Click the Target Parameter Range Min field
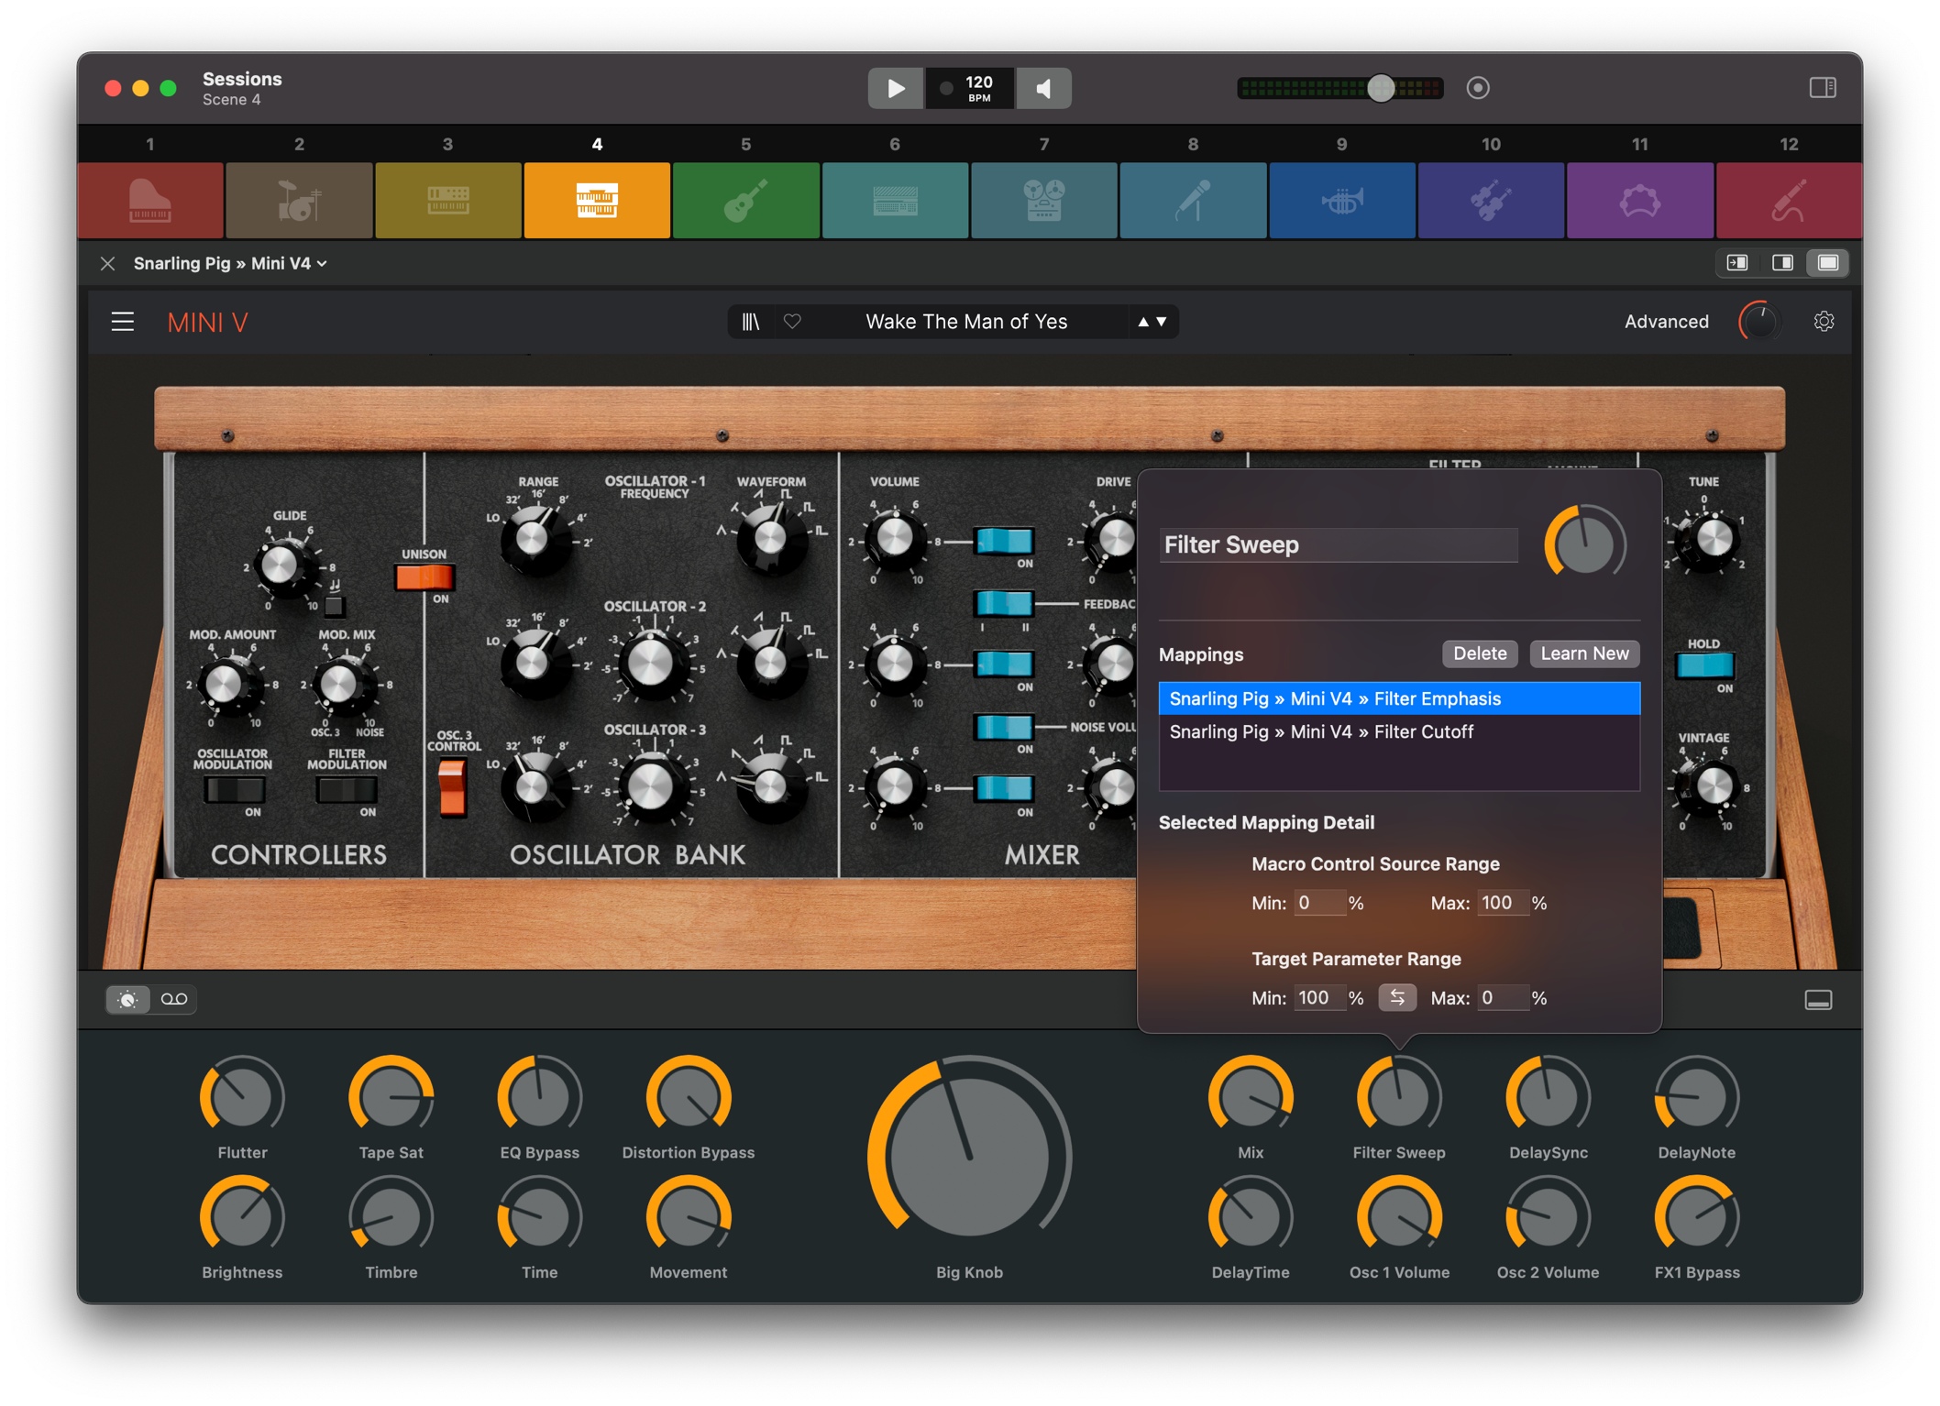Viewport: 1940px width, 1406px height. pyautogui.click(x=1318, y=997)
